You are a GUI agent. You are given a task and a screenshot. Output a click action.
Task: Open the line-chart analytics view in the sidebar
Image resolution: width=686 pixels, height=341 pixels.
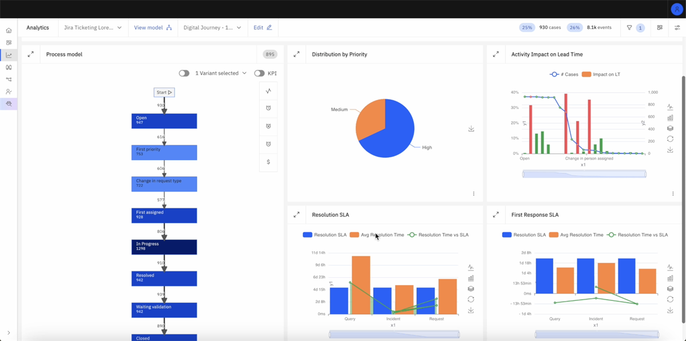pos(8,55)
